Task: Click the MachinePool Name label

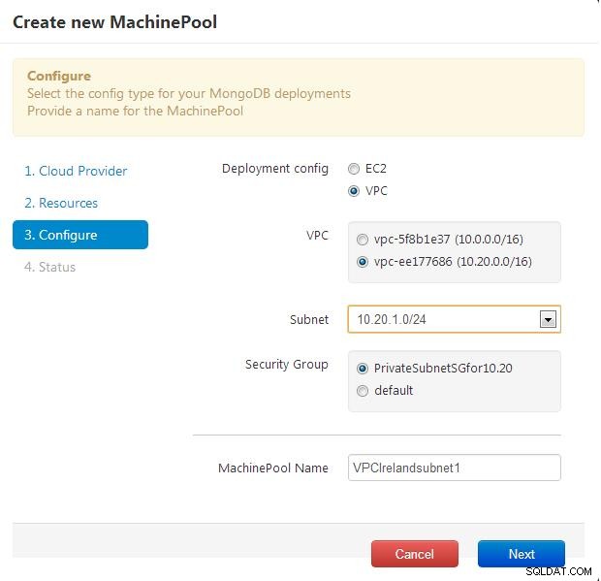Action: click(273, 468)
